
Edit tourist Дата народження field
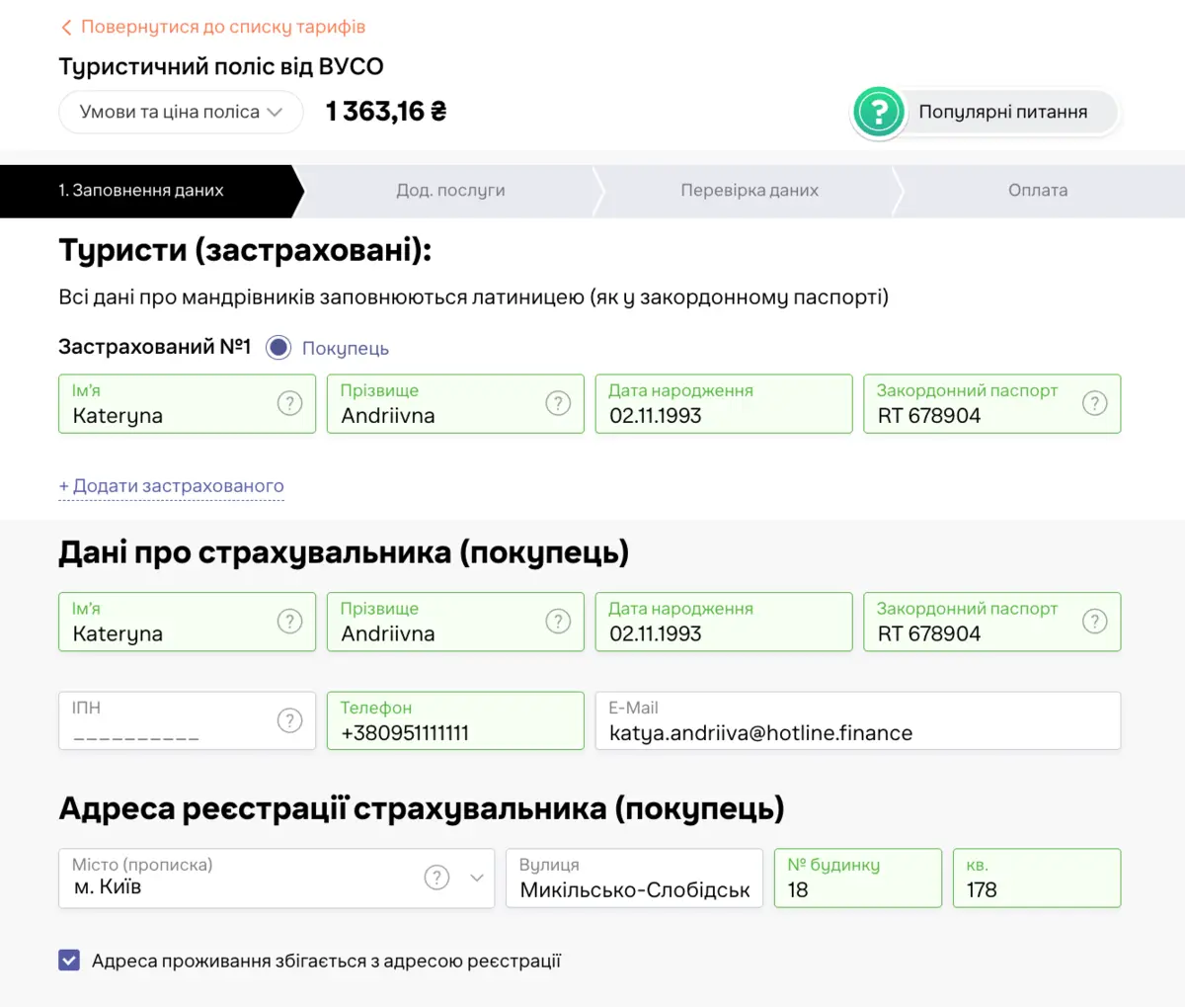(724, 403)
